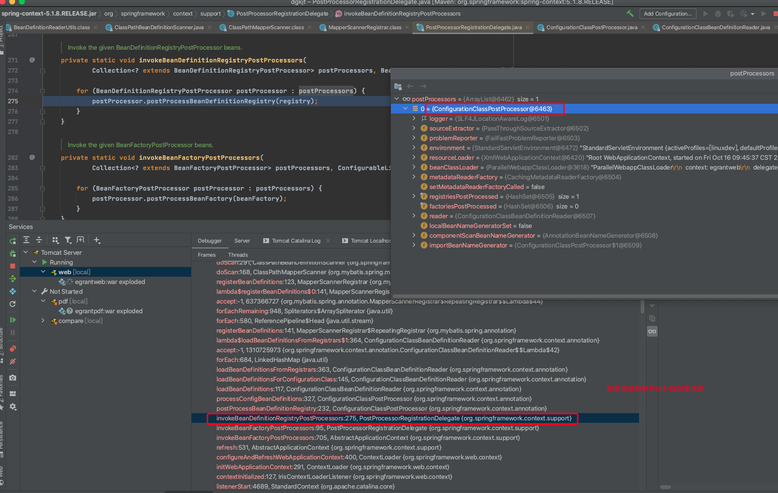This screenshot has width=778, height=493.
Task: Expand the environment variable node
Action: pos(414,148)
